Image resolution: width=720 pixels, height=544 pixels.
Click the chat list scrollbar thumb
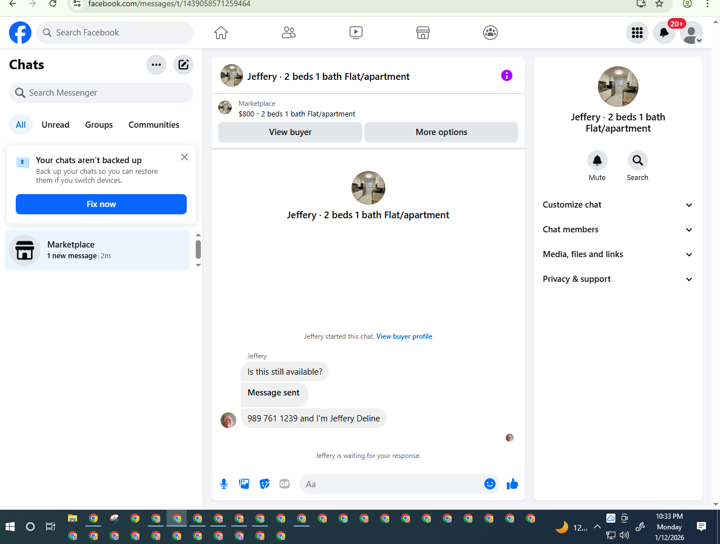(198, 249)
